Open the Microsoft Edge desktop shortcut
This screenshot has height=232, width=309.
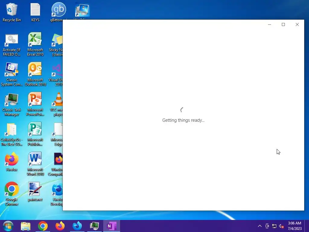[x=57, y=134]
